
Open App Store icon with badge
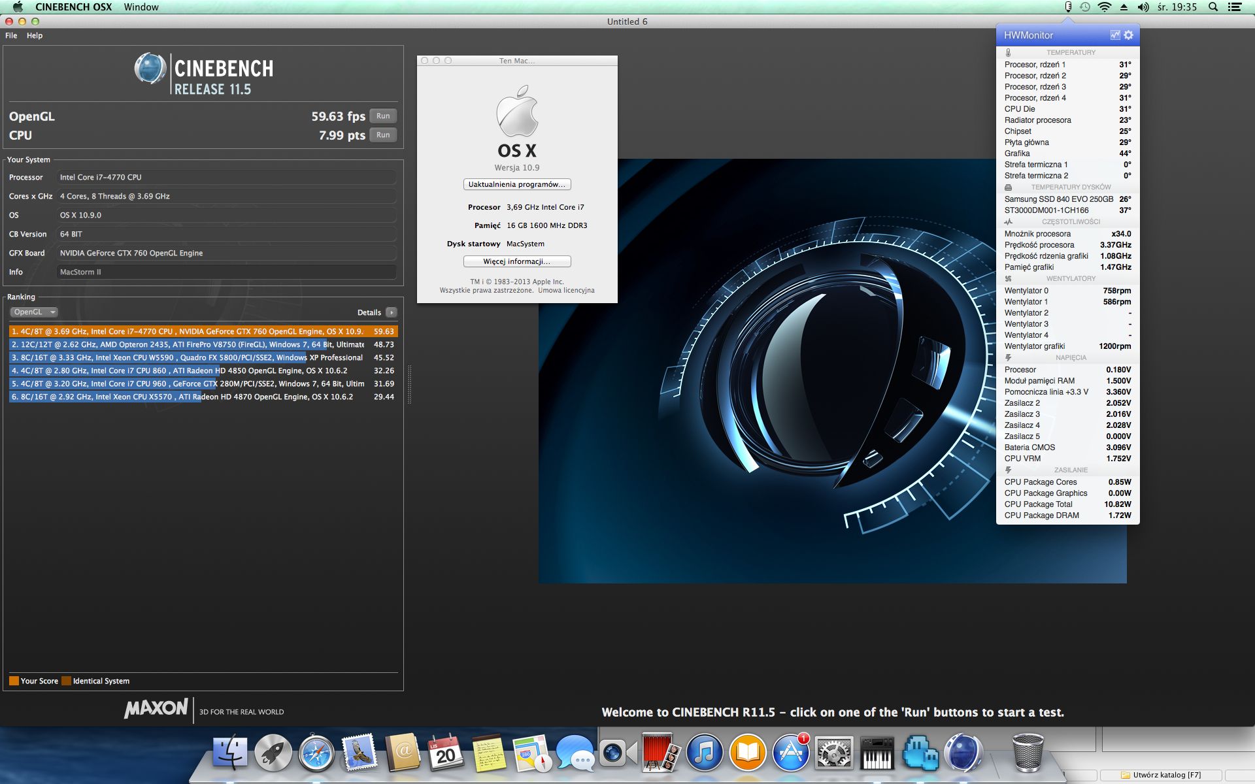[791, 753]
